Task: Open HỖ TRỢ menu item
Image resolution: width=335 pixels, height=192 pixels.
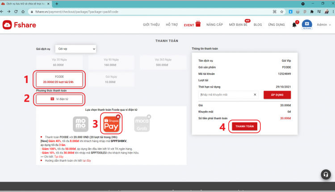Action: coord(172,25)
